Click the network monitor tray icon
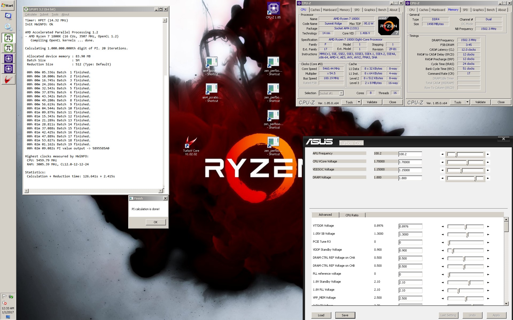This screenshot has width=513, height=320. (x=8, y=317)
